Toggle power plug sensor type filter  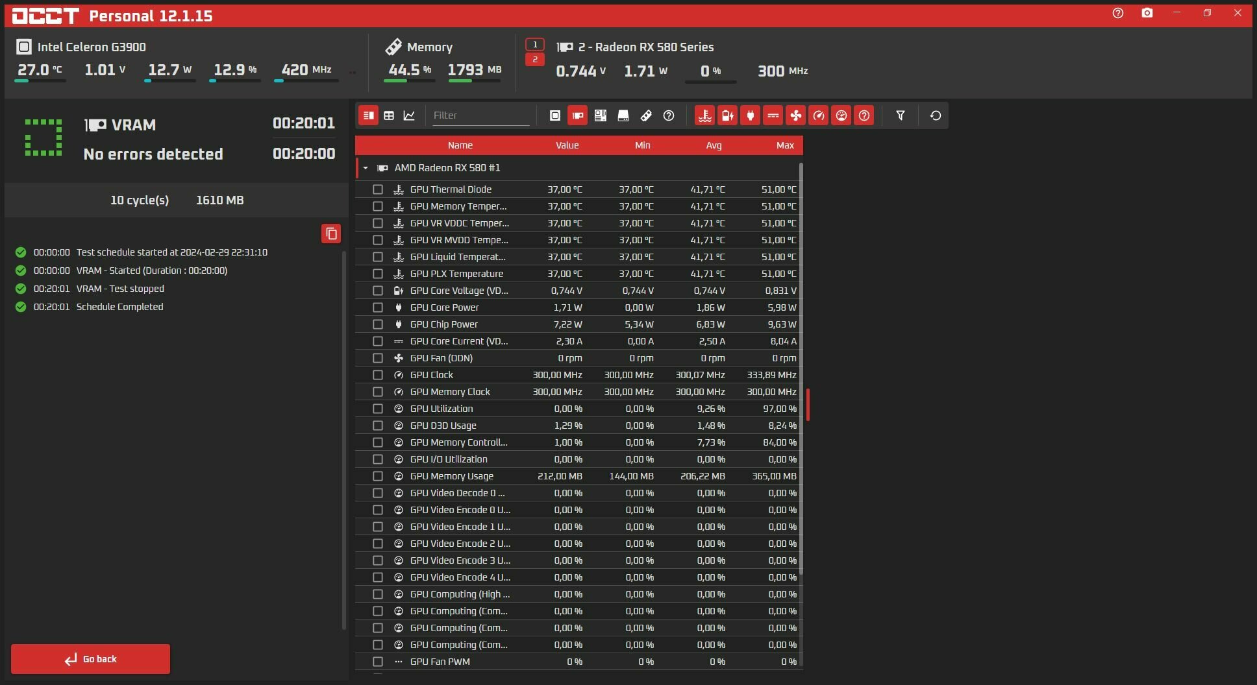(750, 115)
